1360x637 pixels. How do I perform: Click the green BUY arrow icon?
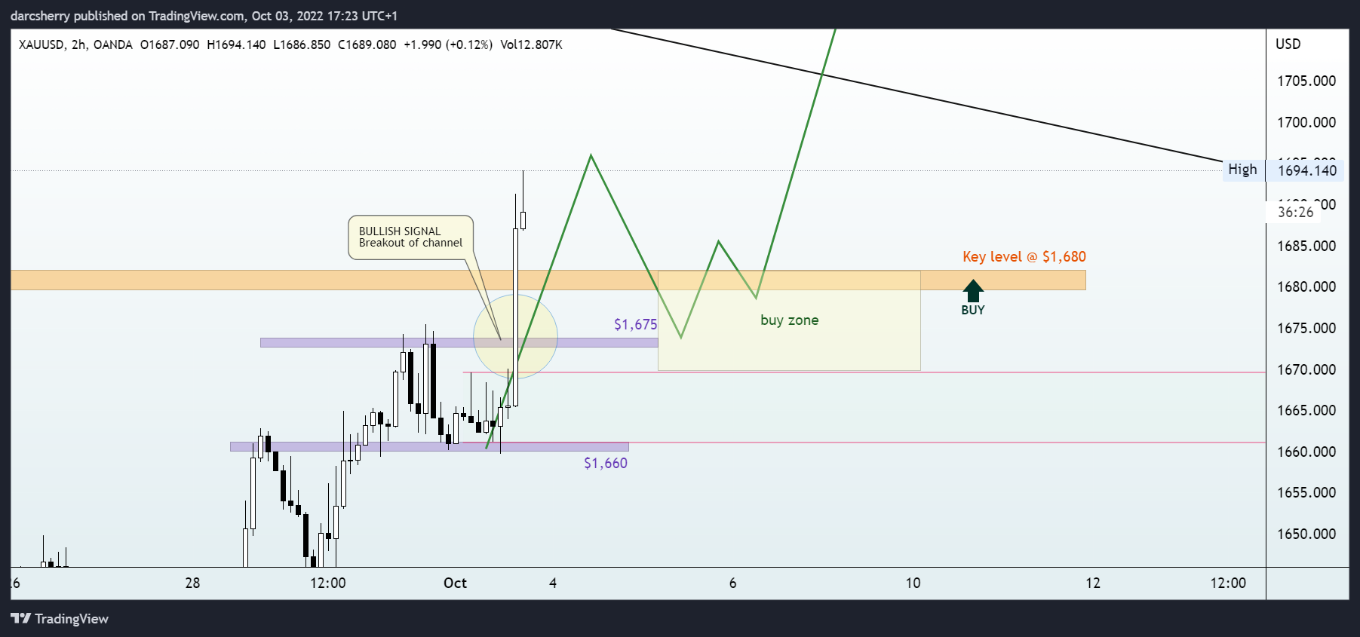click(973, 291)
